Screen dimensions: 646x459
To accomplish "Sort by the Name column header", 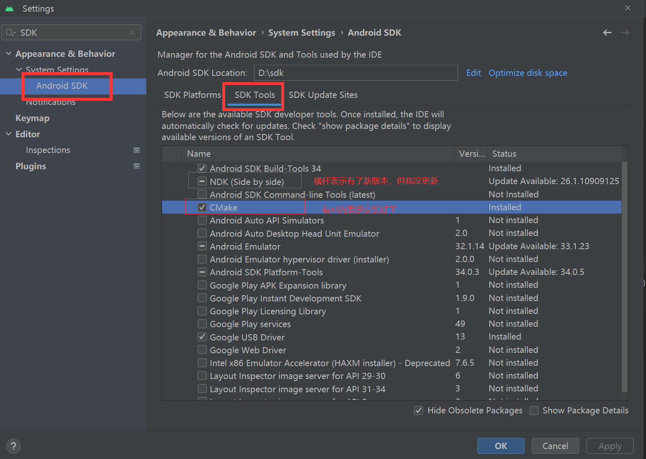I will tap(318, 154).
